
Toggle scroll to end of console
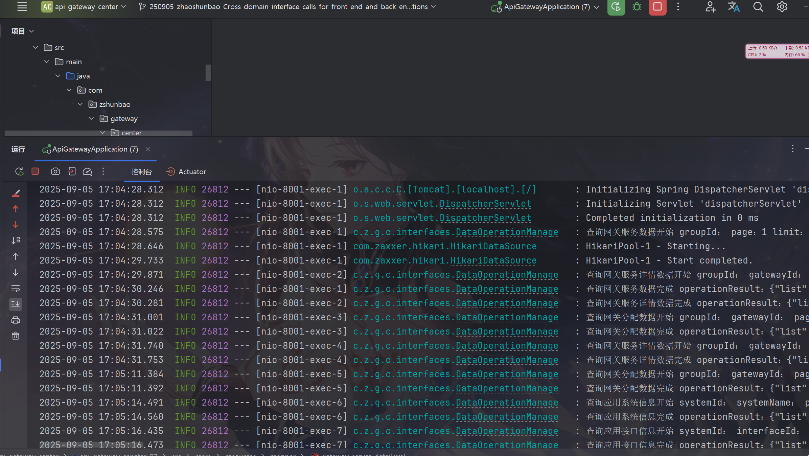tap(16, 304)
